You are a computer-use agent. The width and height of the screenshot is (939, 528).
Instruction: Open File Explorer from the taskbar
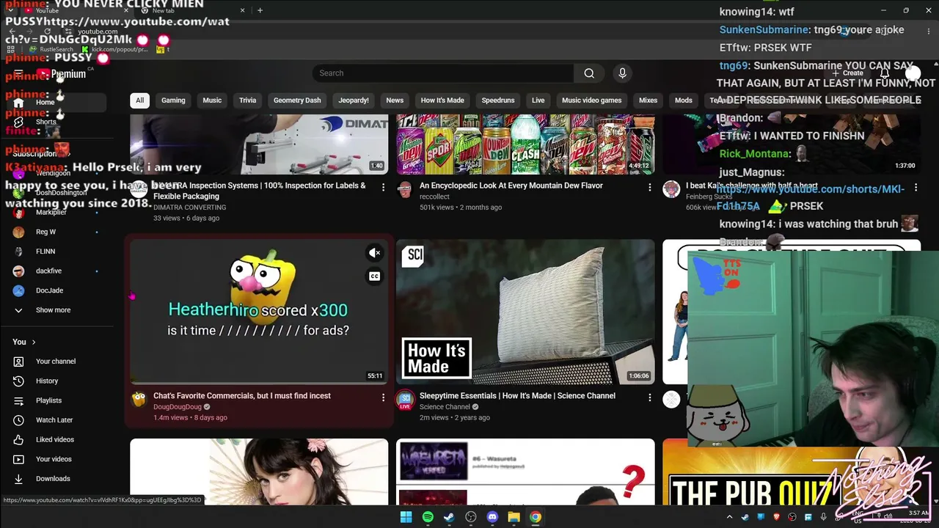pyautogui.click(x=514, y=517)
